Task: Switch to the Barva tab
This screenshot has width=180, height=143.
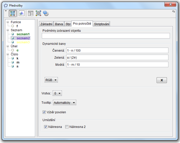Action: click(59, 24)
